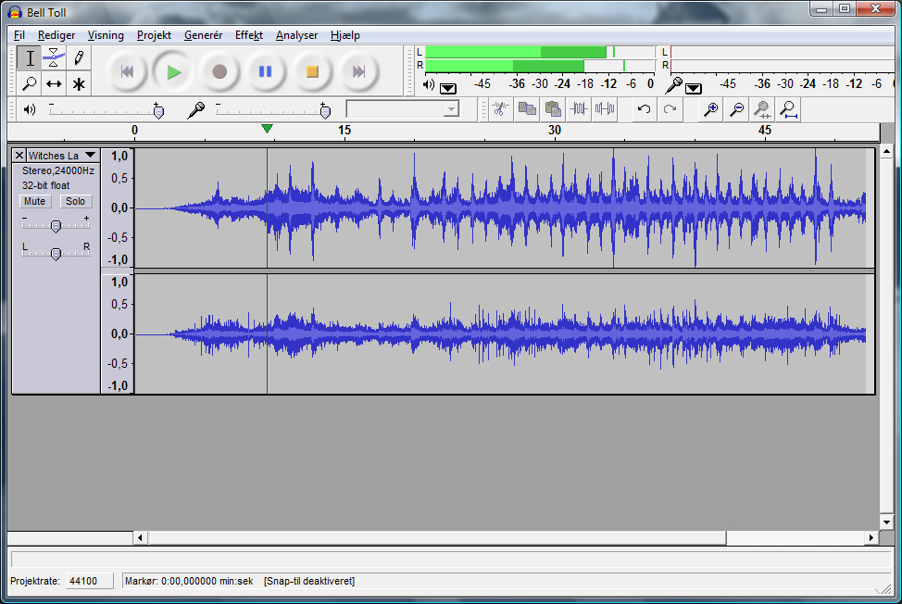Open the input meter dropdown by microphone
Screen dimensions: 902x604
pyautogui.click(x=694, y=88)
